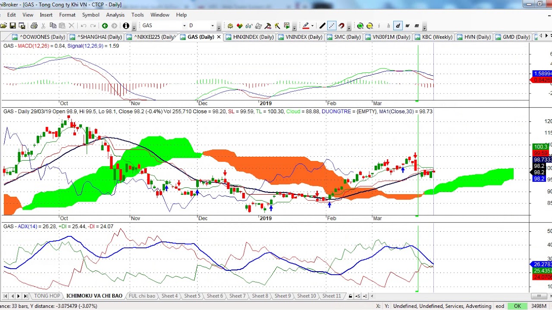This screenshot has width=552, height=310.
Task: Switch to the hourly 'h' interval
Action: (388, 26)
